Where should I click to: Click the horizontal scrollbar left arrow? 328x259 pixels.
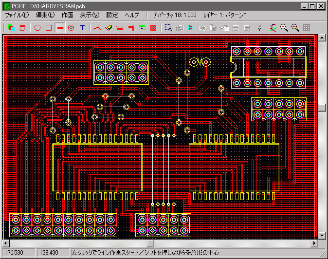click(6, 243)
